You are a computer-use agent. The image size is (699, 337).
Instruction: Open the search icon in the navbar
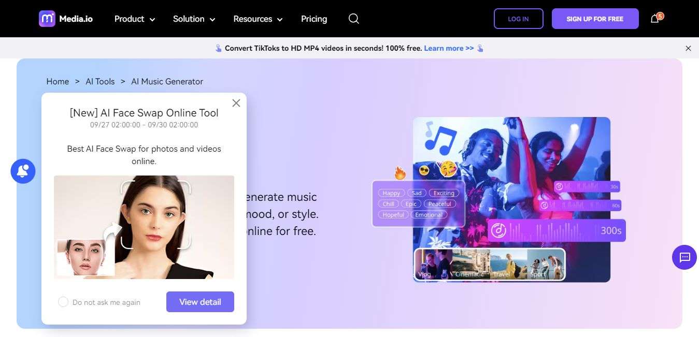pyautogui.click(x=353, y=19)
